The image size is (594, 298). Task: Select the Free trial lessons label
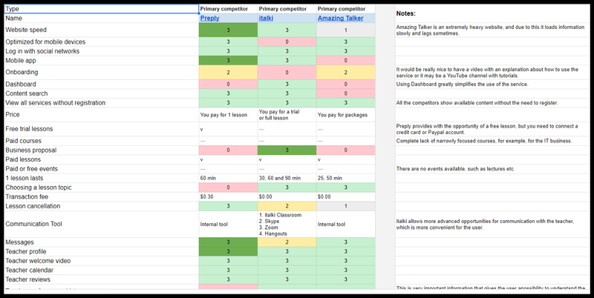point(29,129)
